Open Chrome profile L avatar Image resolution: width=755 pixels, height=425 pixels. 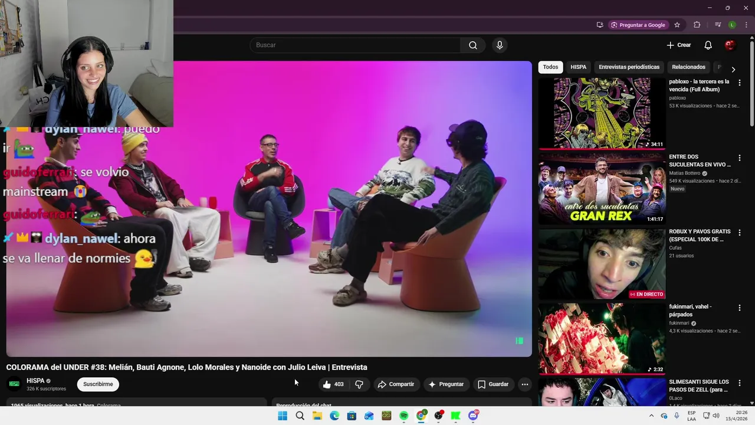coord(732,25)
